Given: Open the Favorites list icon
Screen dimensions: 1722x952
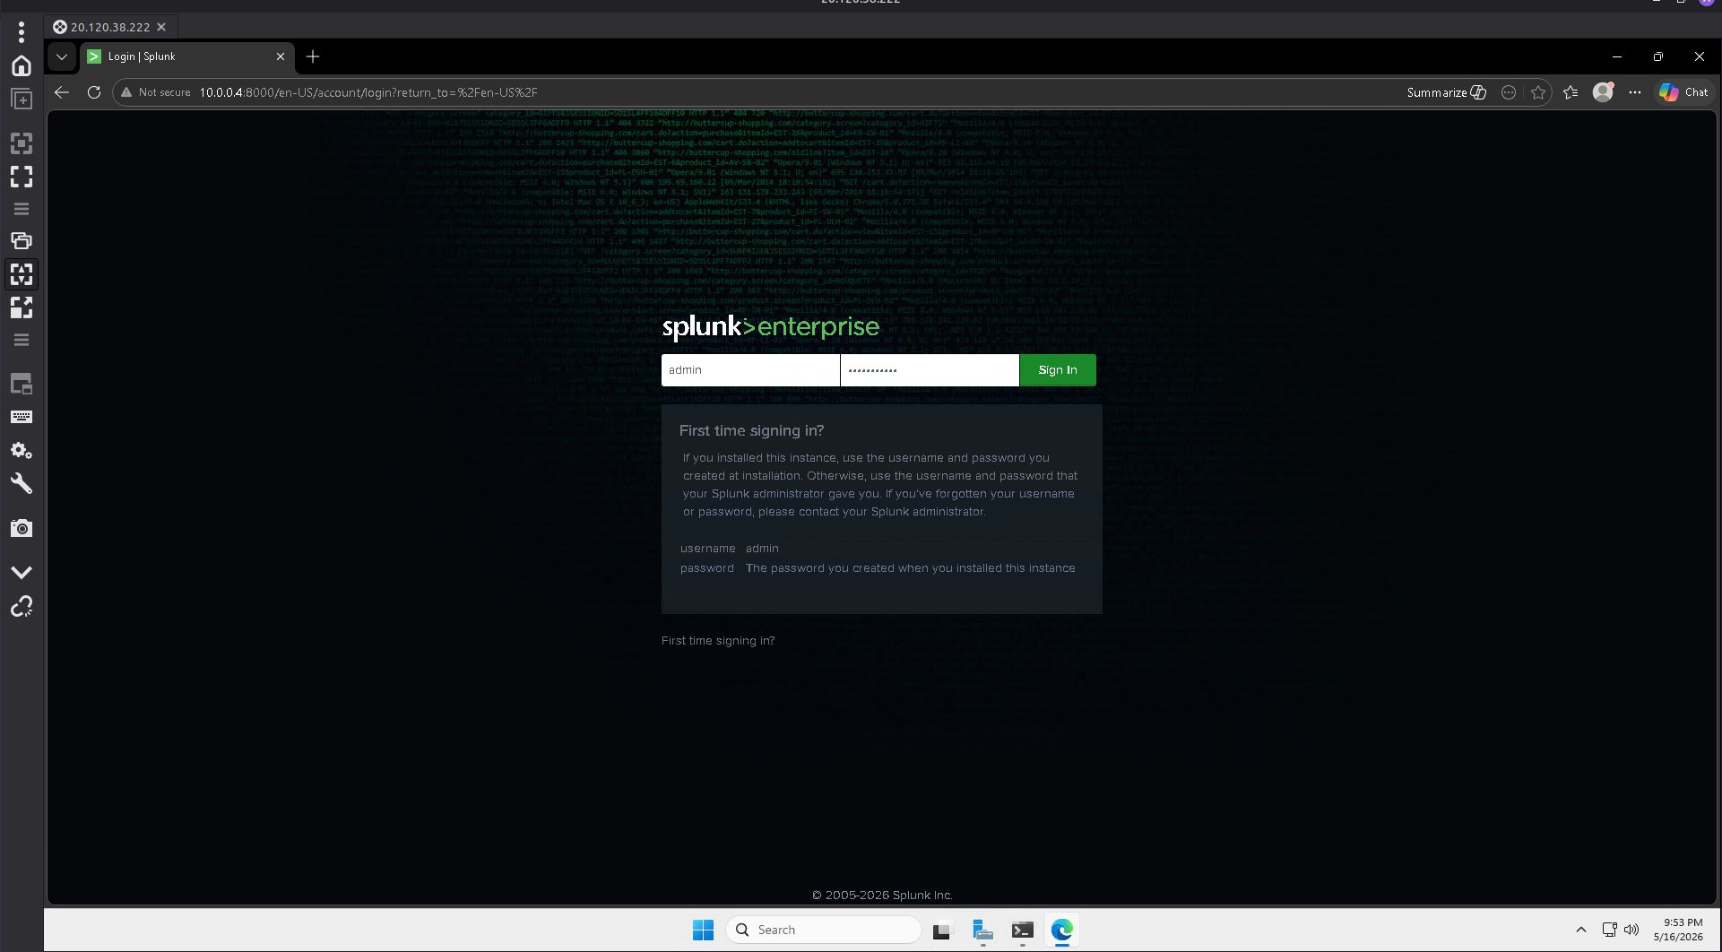Looking at the screenshot, I should pos(1571,92).
